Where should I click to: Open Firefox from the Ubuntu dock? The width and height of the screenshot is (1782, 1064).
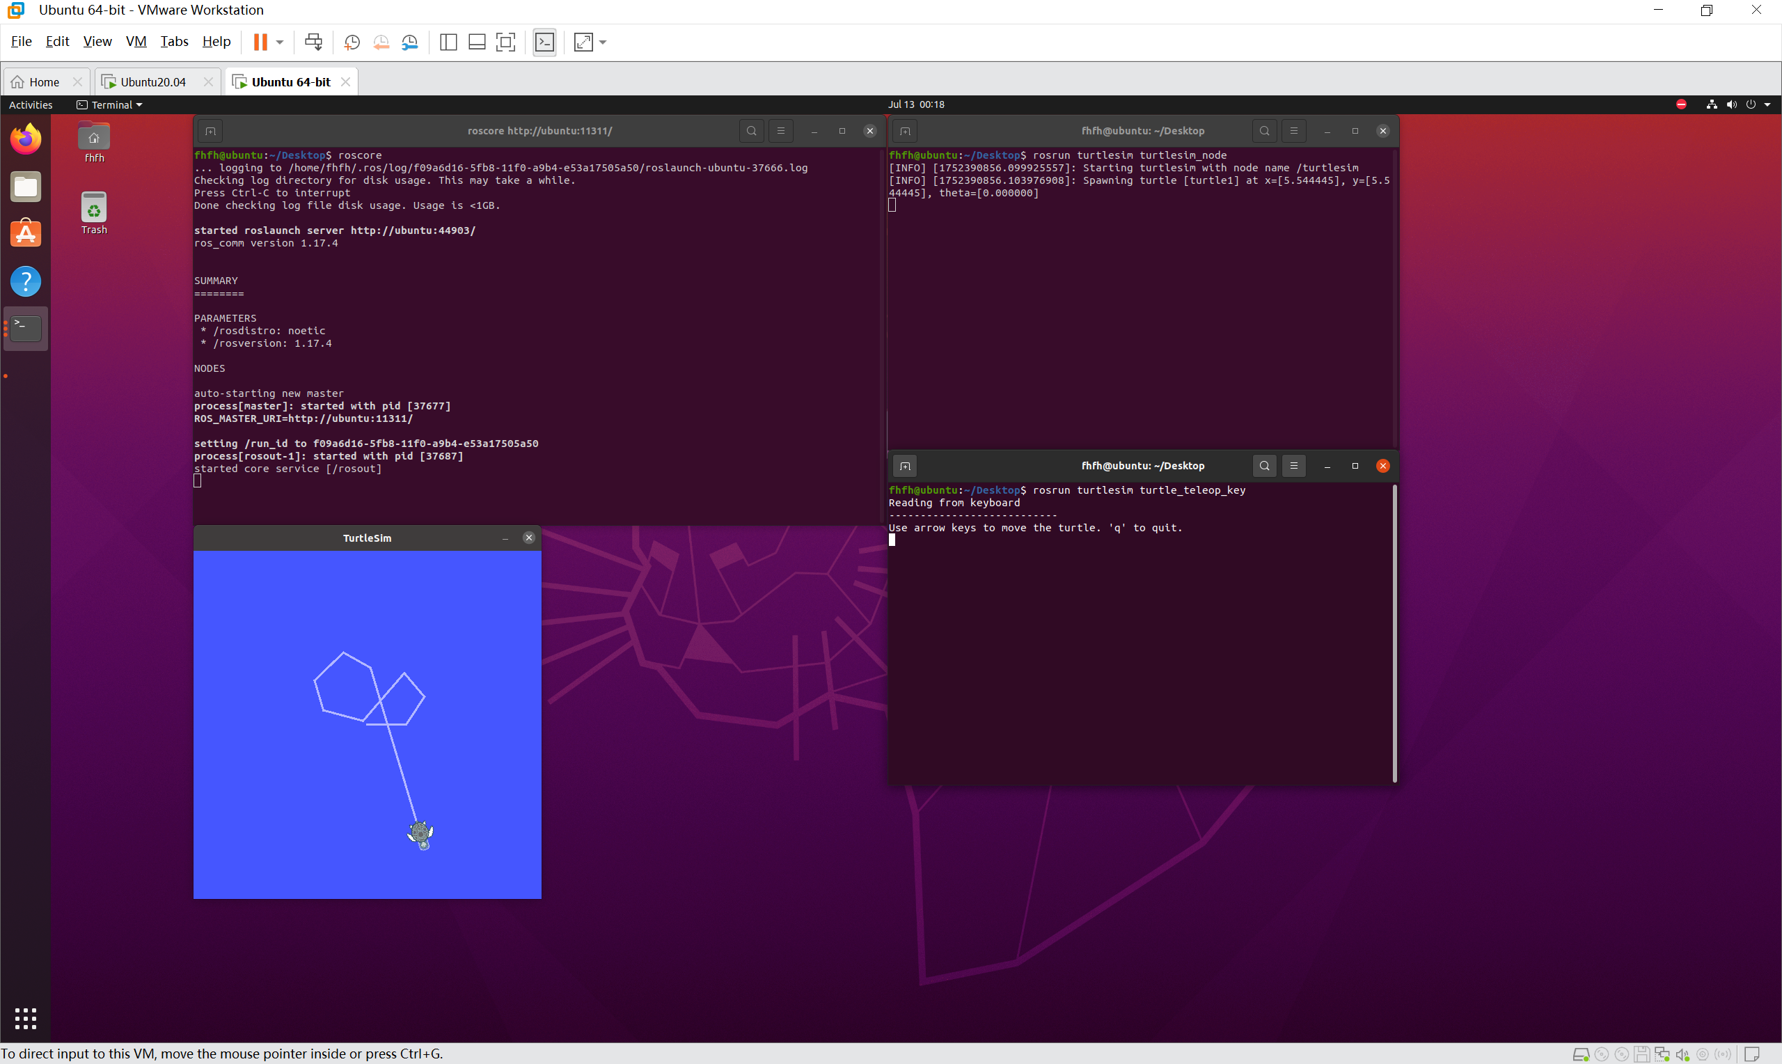[26, 139]
